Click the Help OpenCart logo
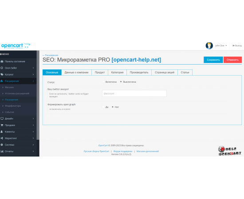Screen dimensions: 244x199 point(230,151)
